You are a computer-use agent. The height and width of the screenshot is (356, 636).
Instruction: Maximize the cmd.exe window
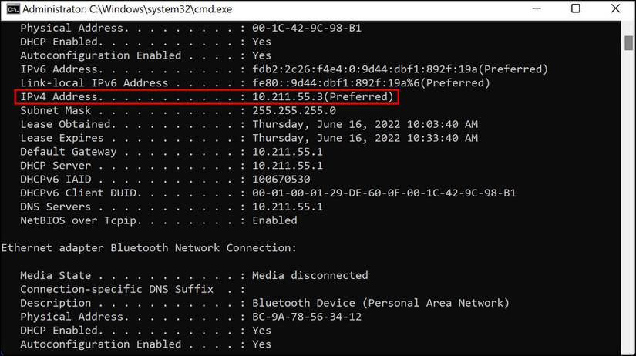tap(575, 8)
